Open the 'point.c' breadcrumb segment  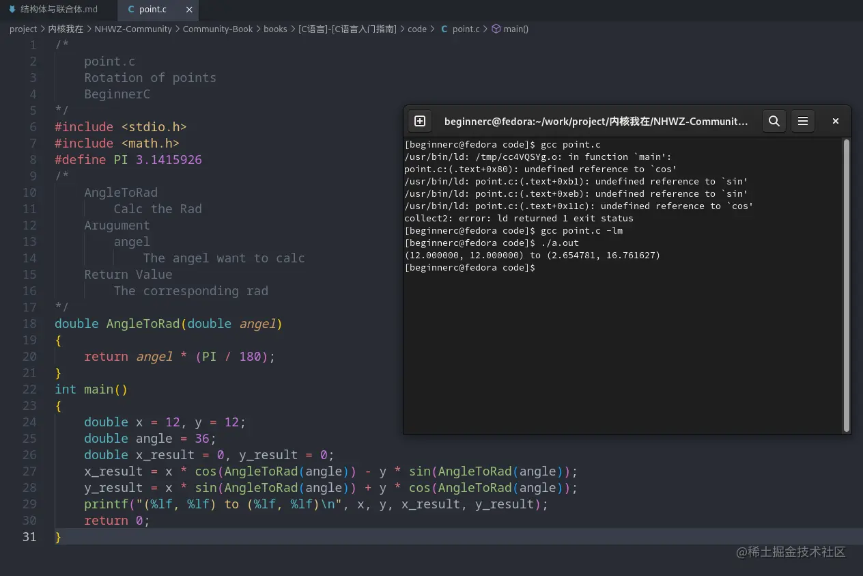[x=466, y=29]
